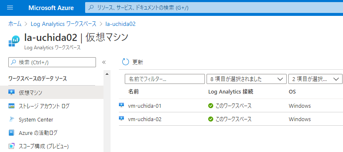The height and width of the screenshot is (152, 343).
Task: Click the ストレージ アカウント ログ table icon
Action: coord(11,106)
